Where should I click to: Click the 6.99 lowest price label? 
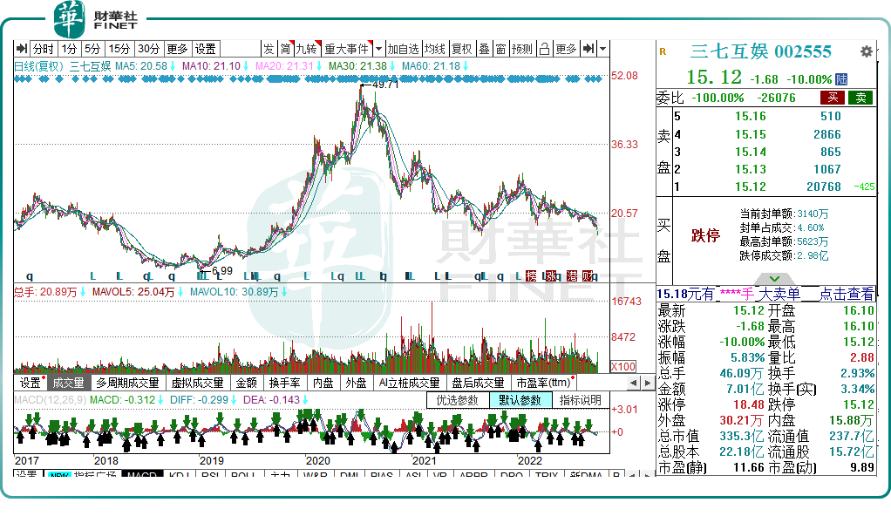pos(223,271)
